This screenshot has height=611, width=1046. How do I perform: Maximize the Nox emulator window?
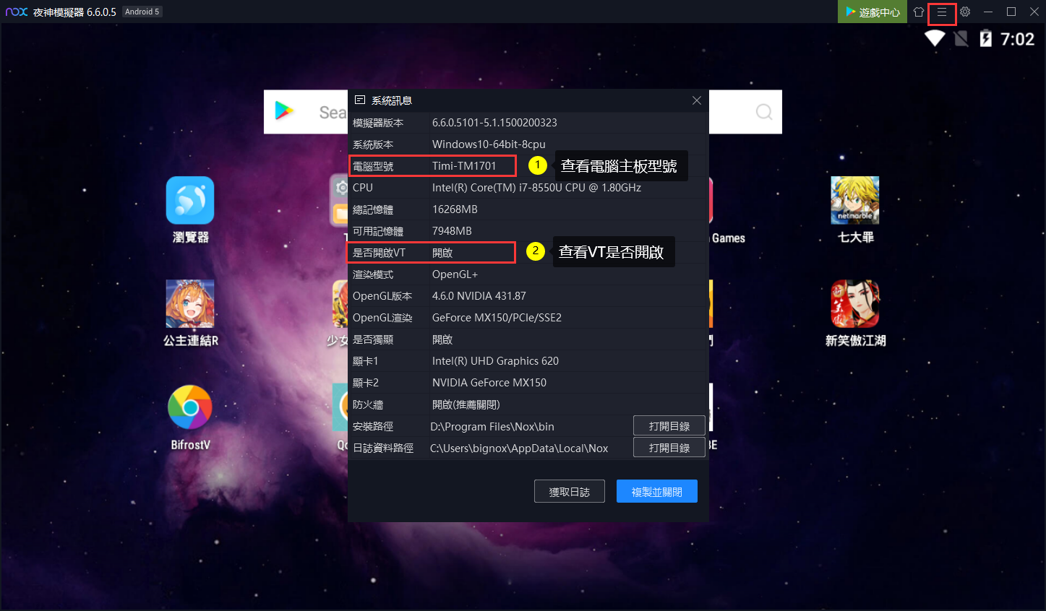tap(1011, 12)
